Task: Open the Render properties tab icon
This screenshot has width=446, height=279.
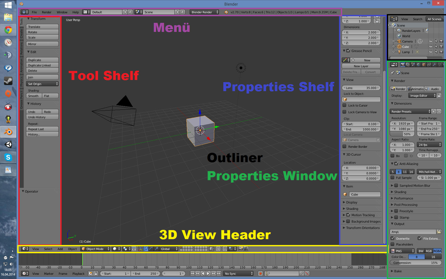Action: (x=403, y=65)
